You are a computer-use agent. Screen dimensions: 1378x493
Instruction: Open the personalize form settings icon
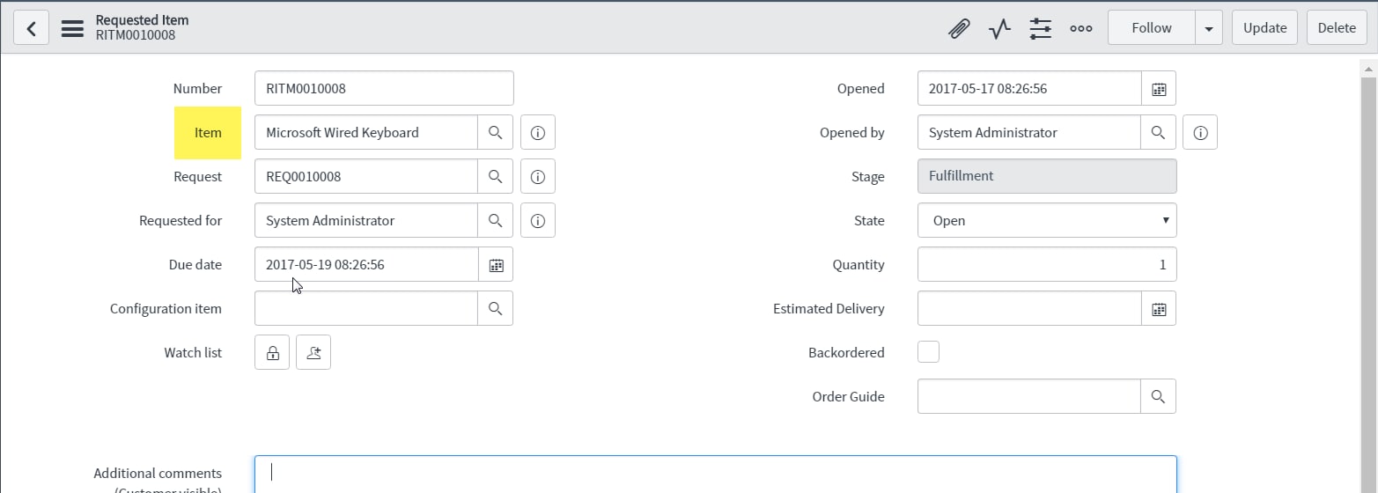click(x=1041, y=28)
